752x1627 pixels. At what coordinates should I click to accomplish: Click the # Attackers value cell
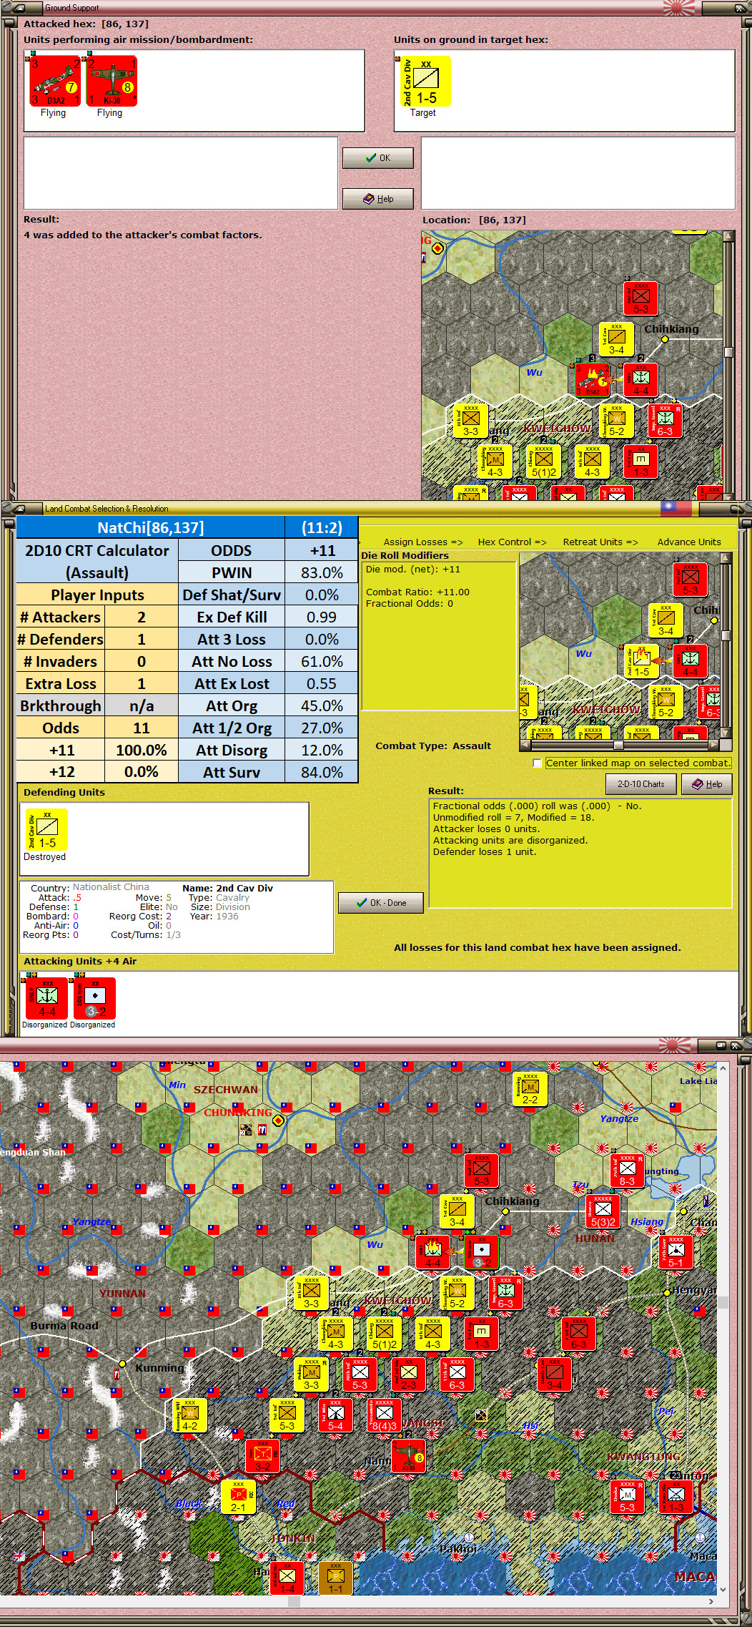coord(142,617)
